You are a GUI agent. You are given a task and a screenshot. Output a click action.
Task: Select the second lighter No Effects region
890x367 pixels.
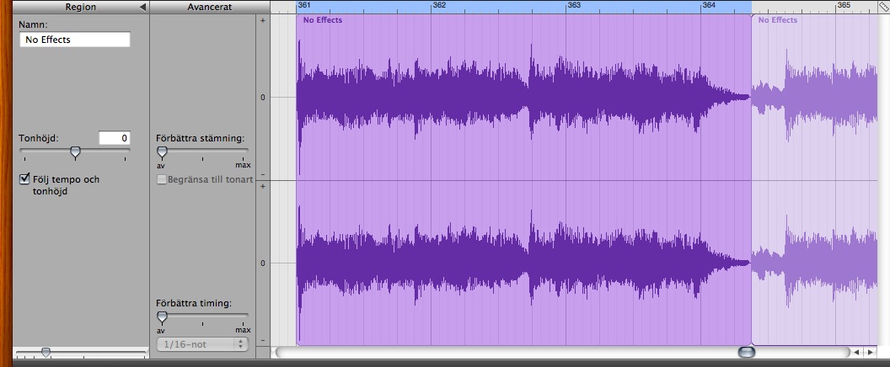[814, 179]
